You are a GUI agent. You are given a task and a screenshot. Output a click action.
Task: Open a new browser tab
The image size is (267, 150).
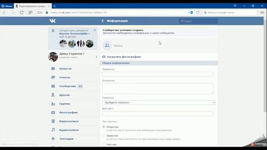(55, 6)
